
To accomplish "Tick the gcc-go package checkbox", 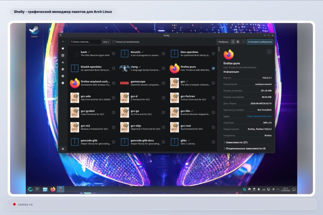I will click(x=163, y=113).
